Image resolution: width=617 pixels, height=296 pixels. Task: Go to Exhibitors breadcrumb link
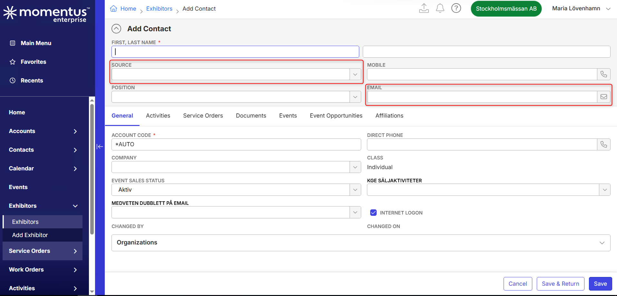click(159, 9)
